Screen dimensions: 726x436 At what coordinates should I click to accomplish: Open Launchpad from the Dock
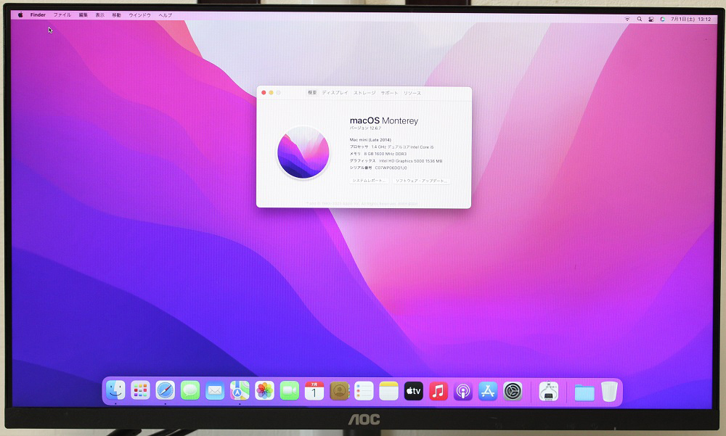pos(140,390)
